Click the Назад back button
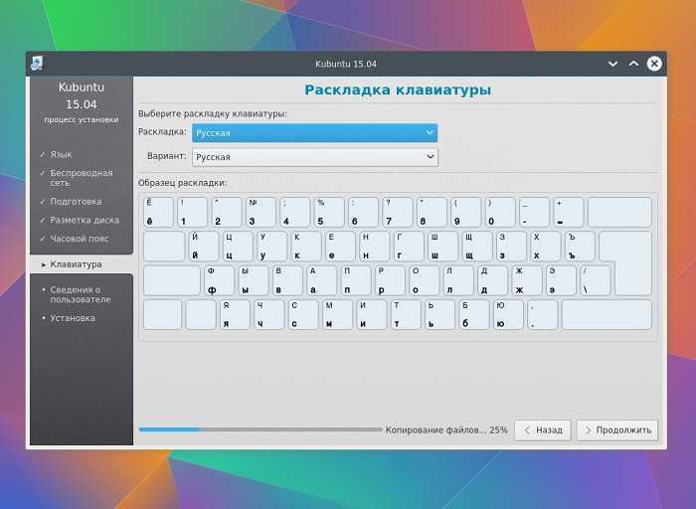The image size is (696, 509). tap(543, 430)
